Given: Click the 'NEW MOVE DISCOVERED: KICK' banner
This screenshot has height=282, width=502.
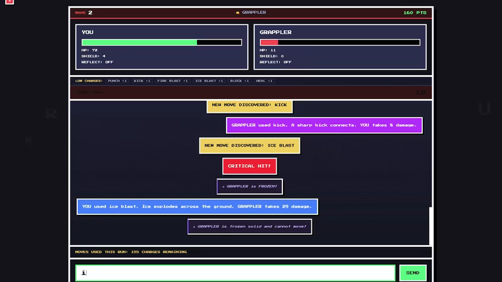Looking at the screenshot, I should point(249,105).
